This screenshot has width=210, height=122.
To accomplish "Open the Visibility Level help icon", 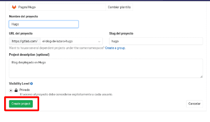I will pyautogui.click(x=31, y=84).
